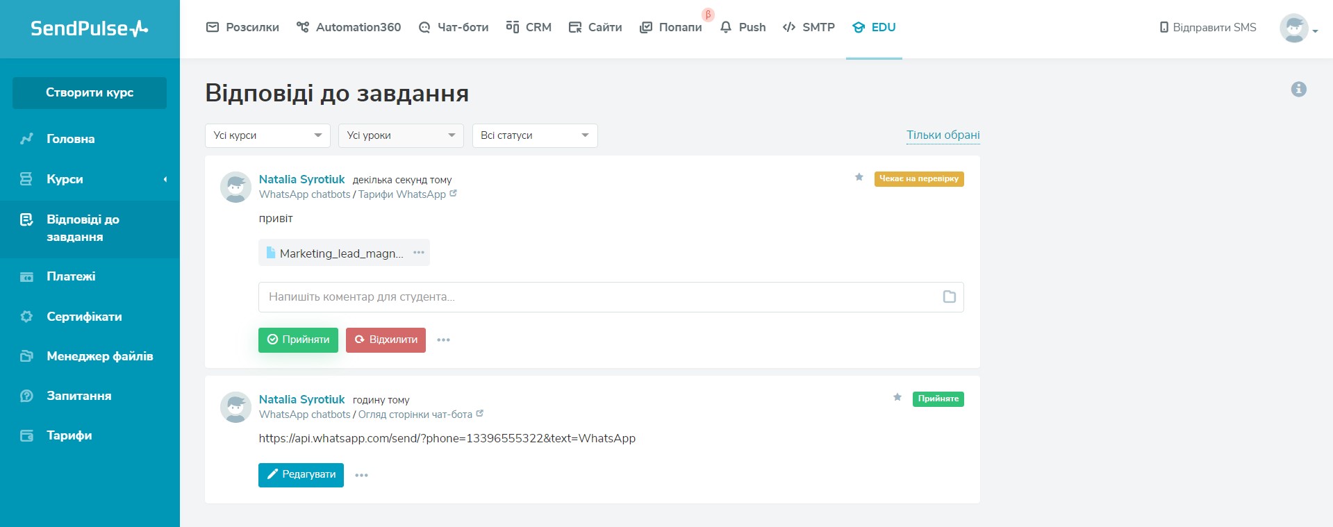Select the EDU tab

pyautogui.click(x=874, y=27)
